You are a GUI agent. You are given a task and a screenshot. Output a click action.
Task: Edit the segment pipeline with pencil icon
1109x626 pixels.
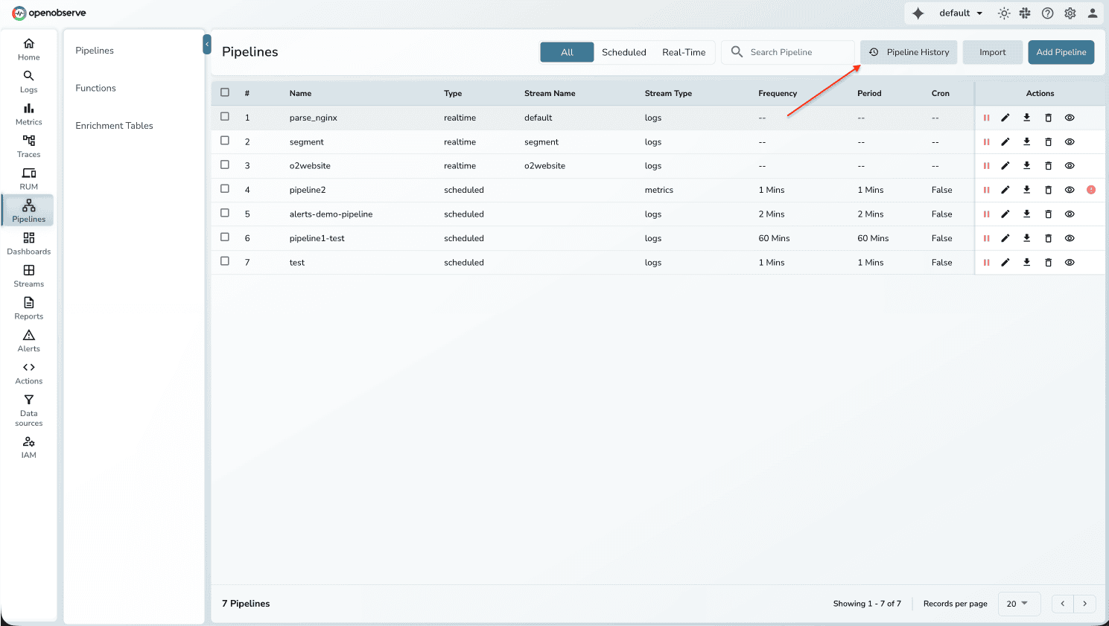[x=1005, y=142]
